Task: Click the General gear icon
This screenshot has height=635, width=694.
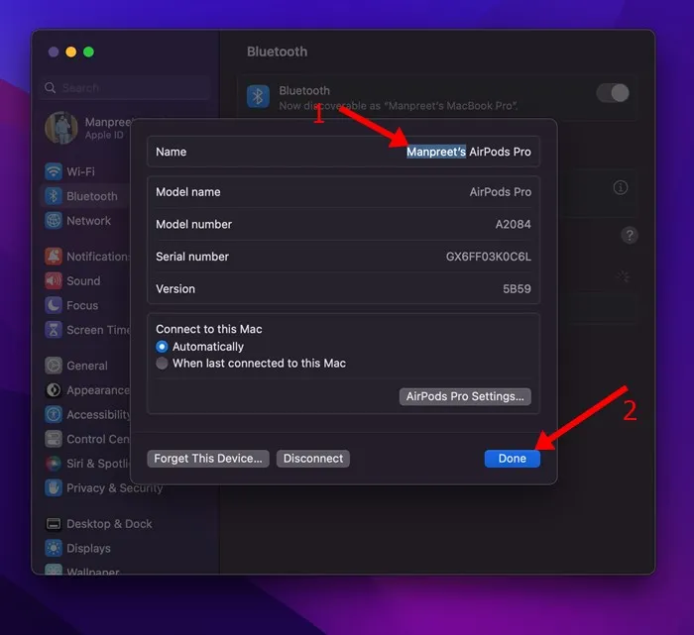Action: pos(54,366)
